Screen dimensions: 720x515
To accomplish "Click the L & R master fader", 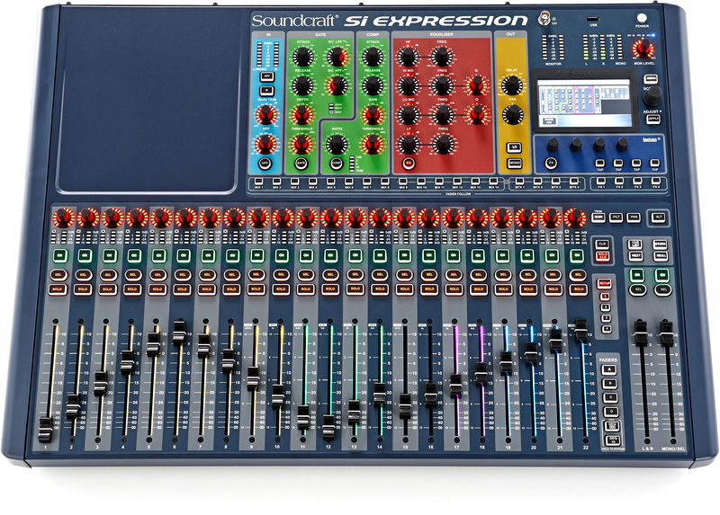I will point(641,333).
